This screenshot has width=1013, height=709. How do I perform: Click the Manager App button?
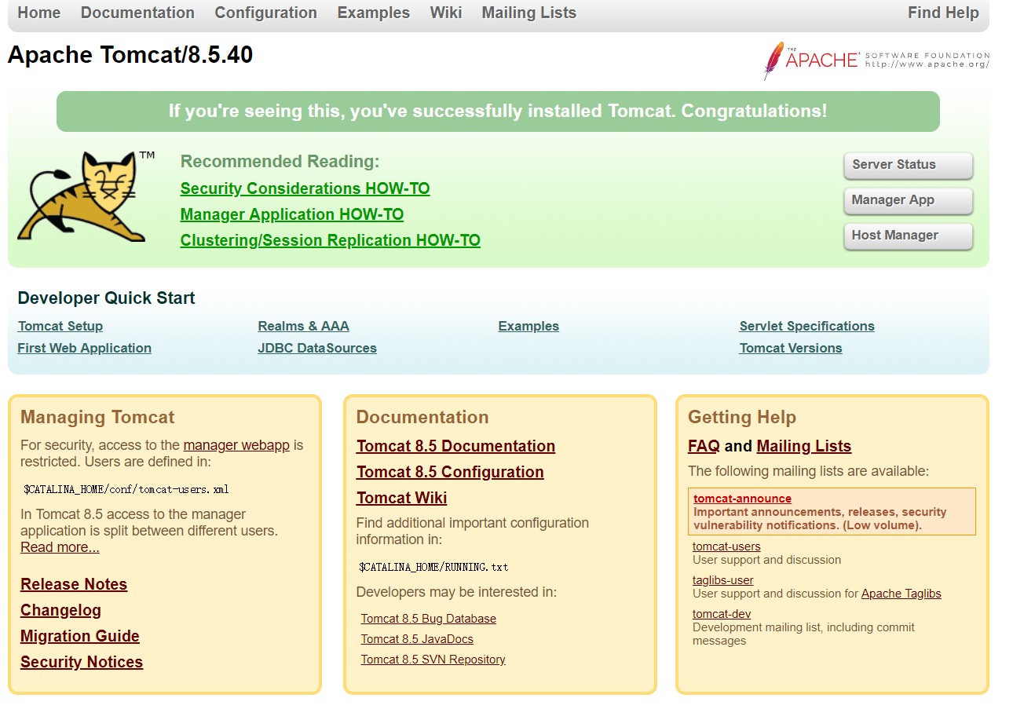coord(909,200)
